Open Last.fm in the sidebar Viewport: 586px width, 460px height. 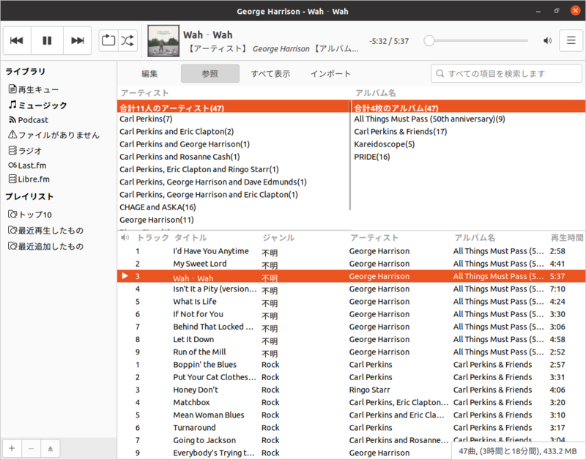click(27, 165)
